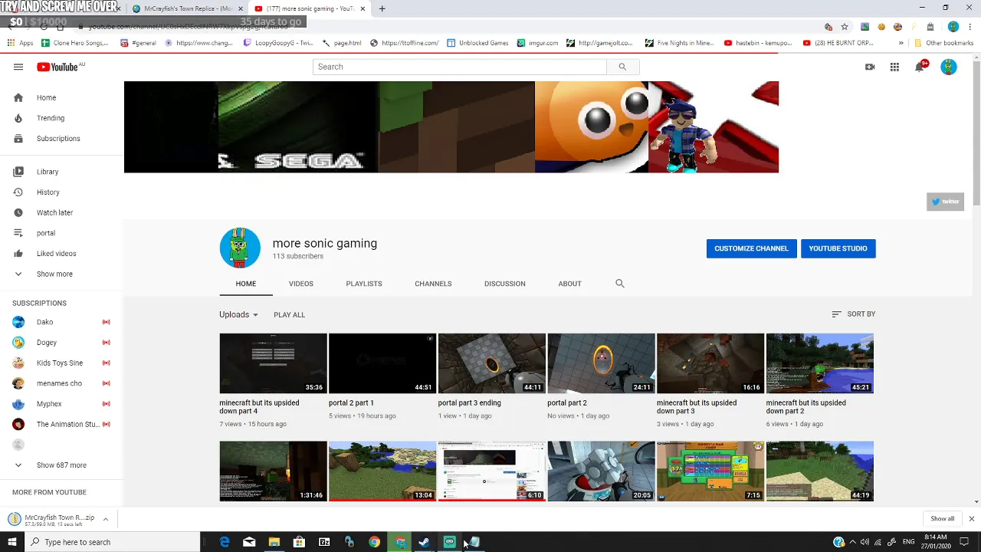This screenshot has height=552, width=981.
Task: Bookmark this page with star icon
Action: [845, 27]
